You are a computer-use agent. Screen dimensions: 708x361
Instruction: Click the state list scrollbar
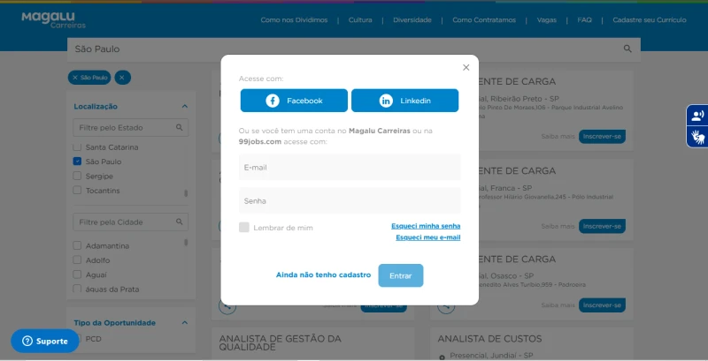point(186,193)
